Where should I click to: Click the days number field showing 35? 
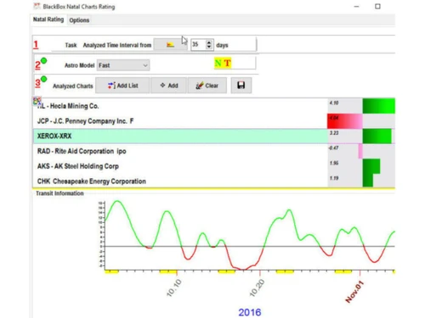click(198, 45)
